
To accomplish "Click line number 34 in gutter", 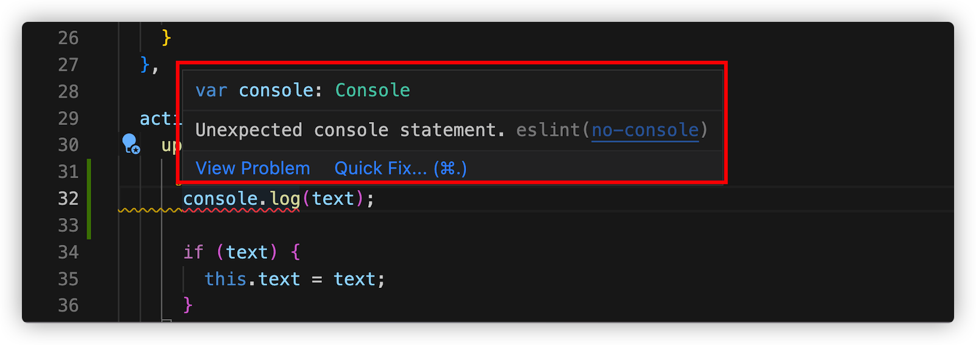I will click(68, 252).
